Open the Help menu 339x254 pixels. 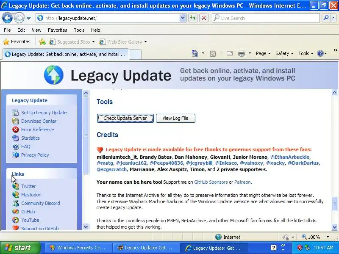point(96,30)
